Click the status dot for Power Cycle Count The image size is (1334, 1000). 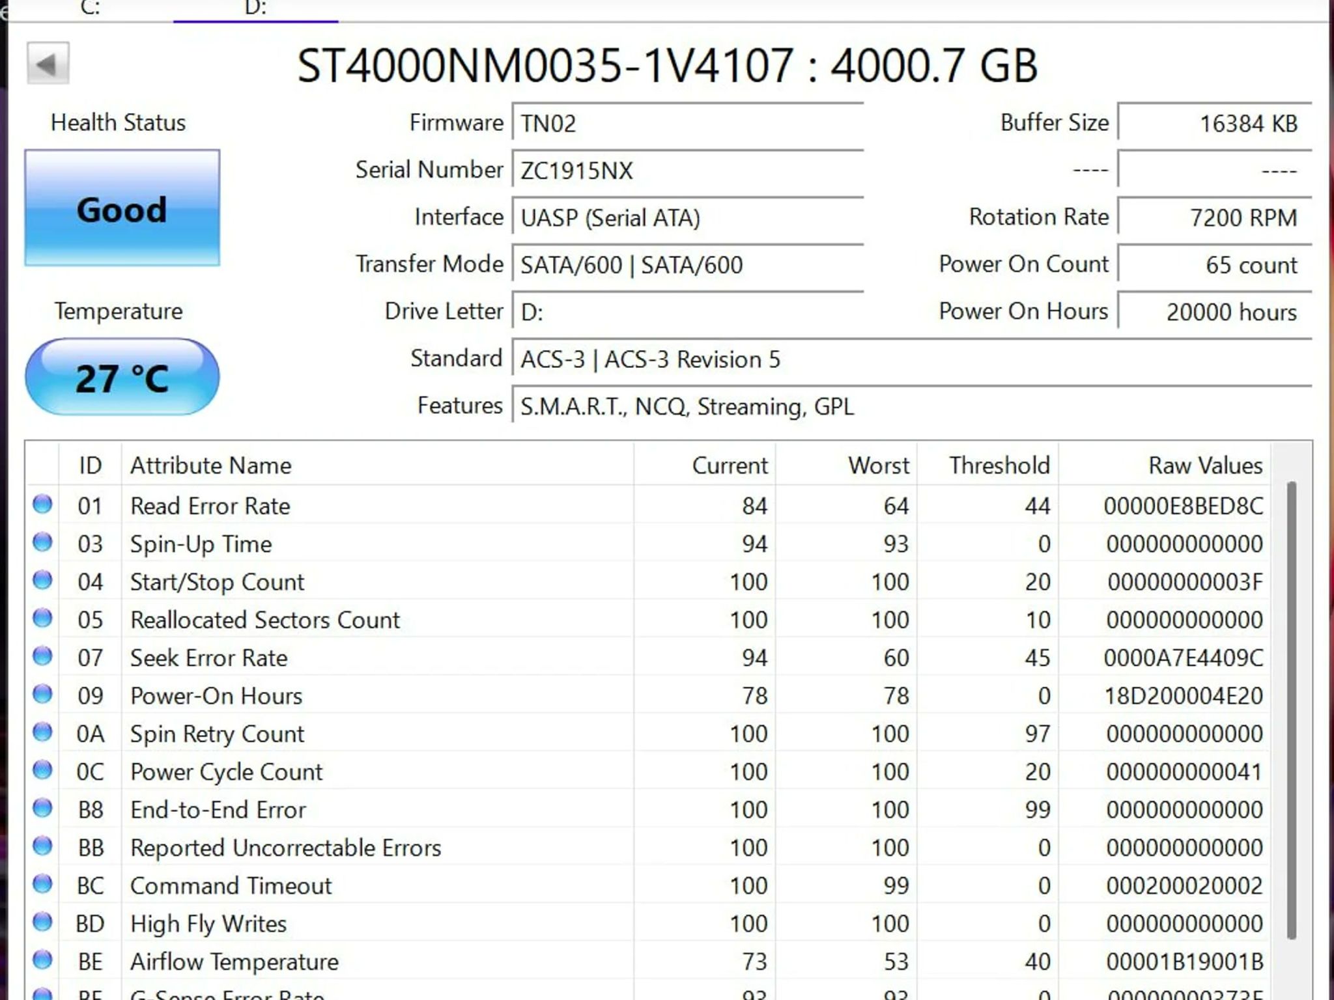[42, 770]
